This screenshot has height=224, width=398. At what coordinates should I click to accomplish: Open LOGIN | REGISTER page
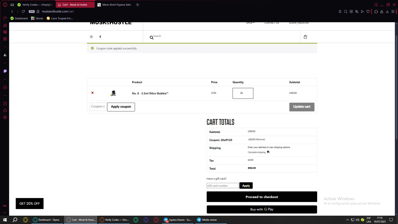(x=299, y=23)
